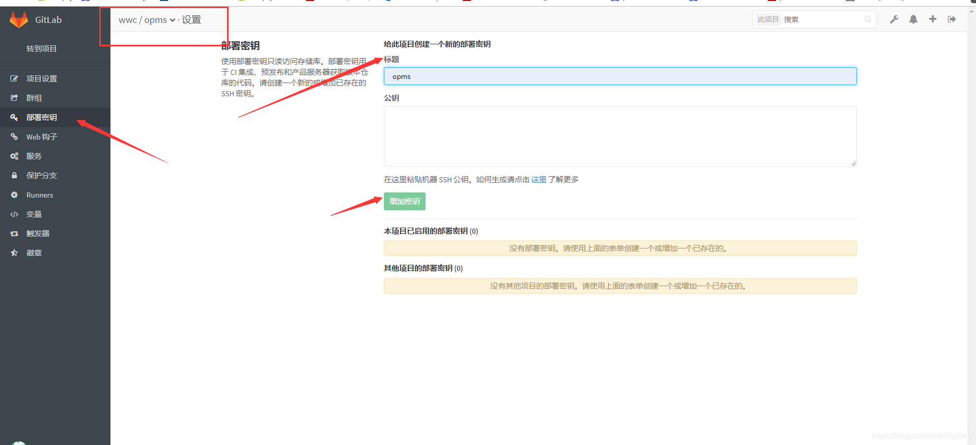Click the 公钥 field label
The width and height of the screenshot is (976, 445).
tap(392, 98)
